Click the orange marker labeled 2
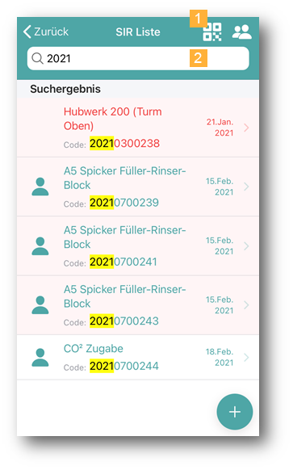This screenshot has width=293, height=470. tap(199, 58)
